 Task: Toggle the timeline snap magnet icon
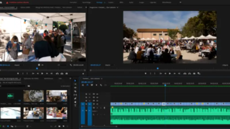(87, 85)
